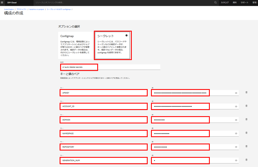Unmask the REPOSITORY value with eye icon
Image resolution: width=258 pixels, height=167 pixels.
click(x=236, y=147)
